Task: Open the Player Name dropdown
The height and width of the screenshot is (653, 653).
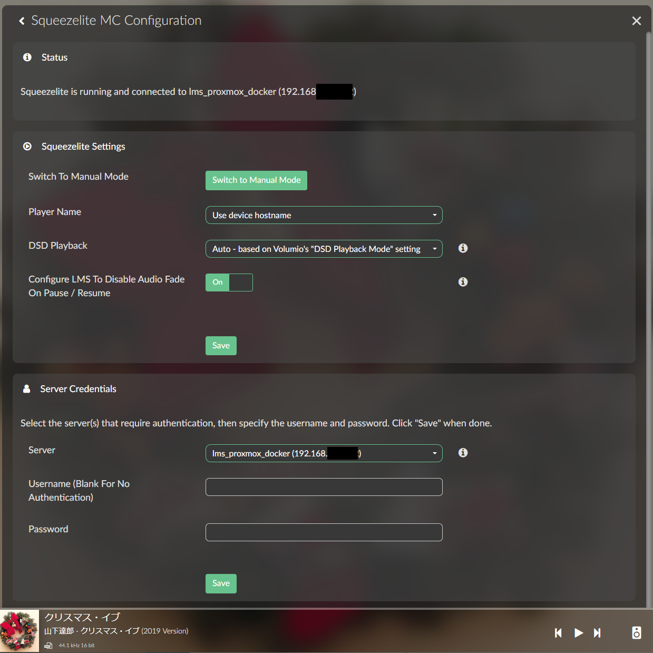Action: pyautogui.click(x=324, y=215)
